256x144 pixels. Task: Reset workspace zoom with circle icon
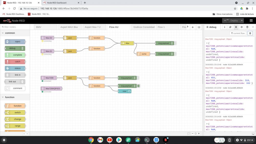click(196, 134)
